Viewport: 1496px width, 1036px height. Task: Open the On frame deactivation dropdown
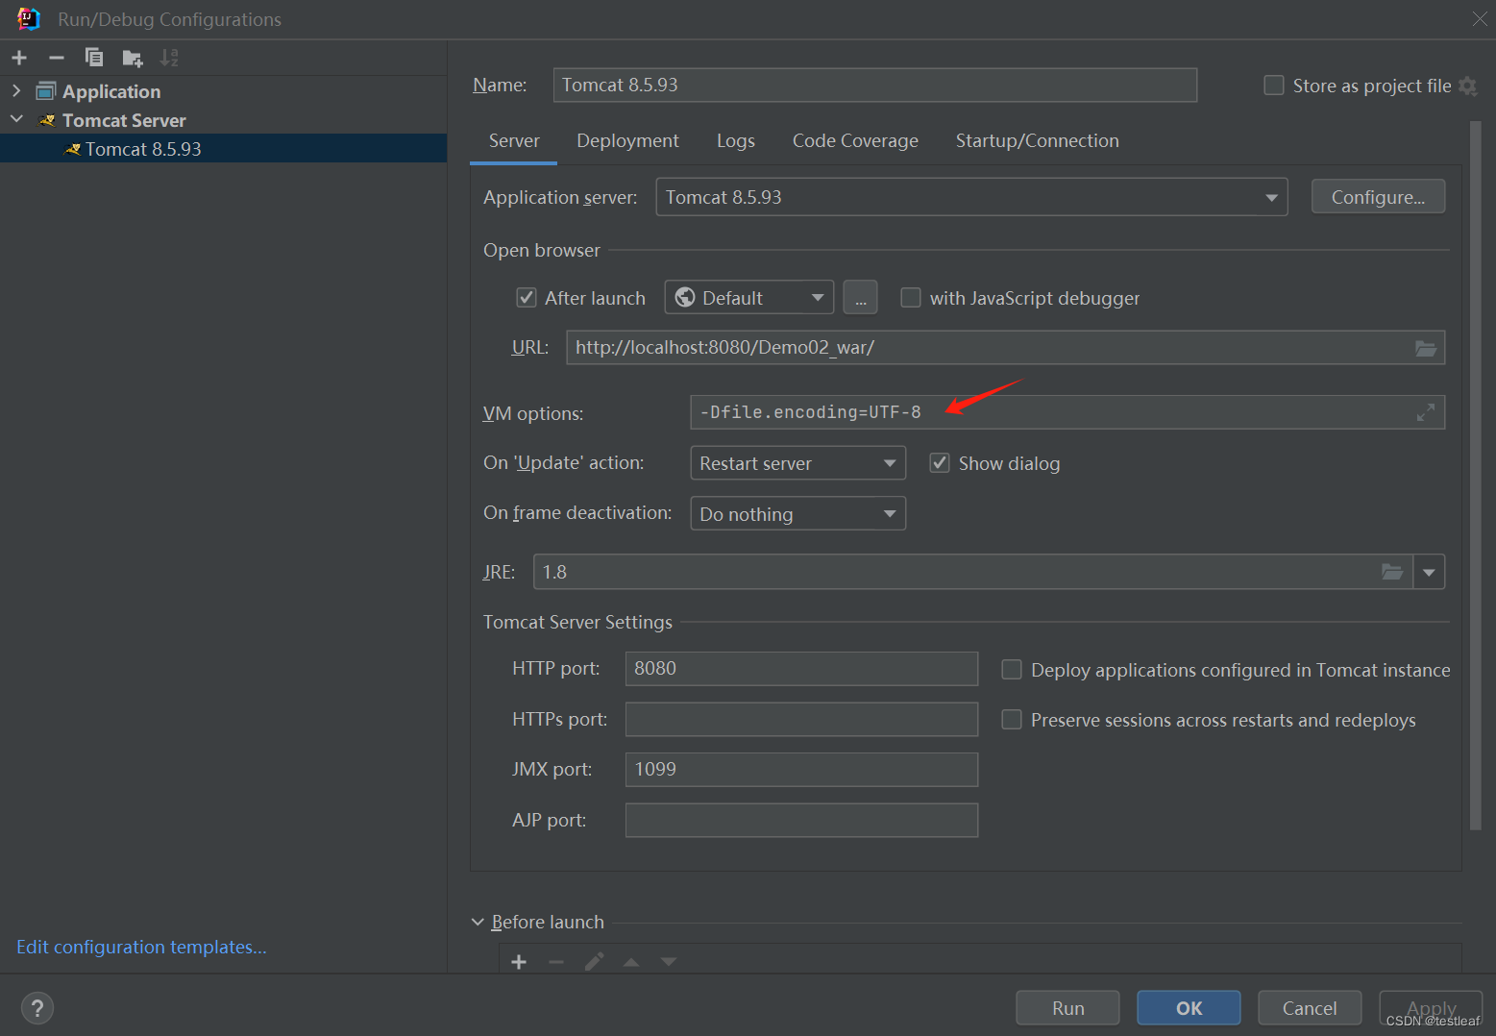(797, 513)
